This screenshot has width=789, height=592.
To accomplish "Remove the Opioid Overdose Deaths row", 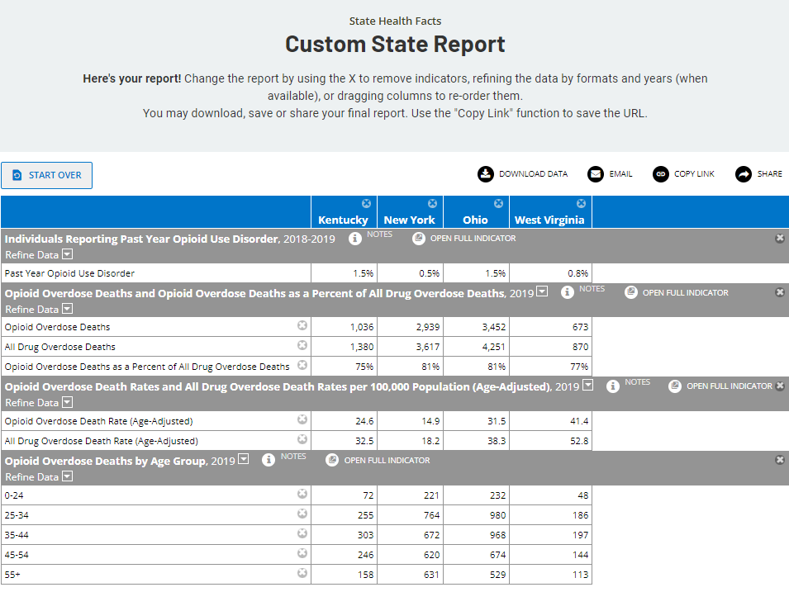I will pos(302,327).
